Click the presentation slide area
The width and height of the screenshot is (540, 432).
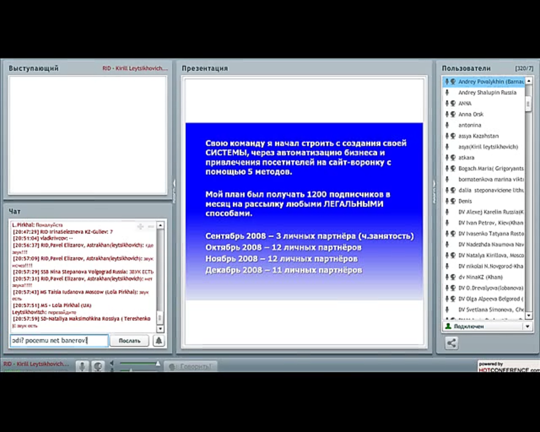[x=304, y=212]
